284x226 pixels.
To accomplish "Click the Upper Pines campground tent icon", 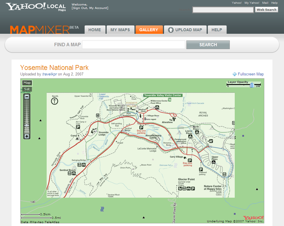I will (x=214, y=162).
